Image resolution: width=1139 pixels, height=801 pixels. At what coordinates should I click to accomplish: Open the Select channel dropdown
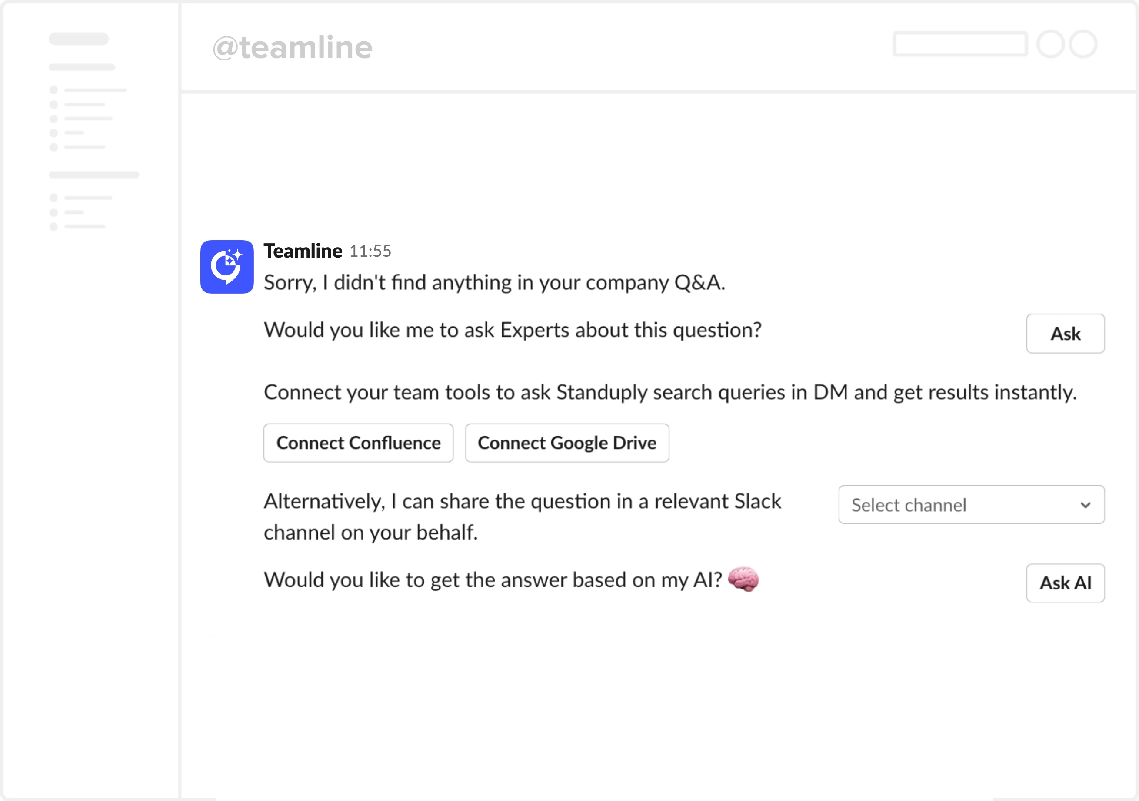(971, 505)
